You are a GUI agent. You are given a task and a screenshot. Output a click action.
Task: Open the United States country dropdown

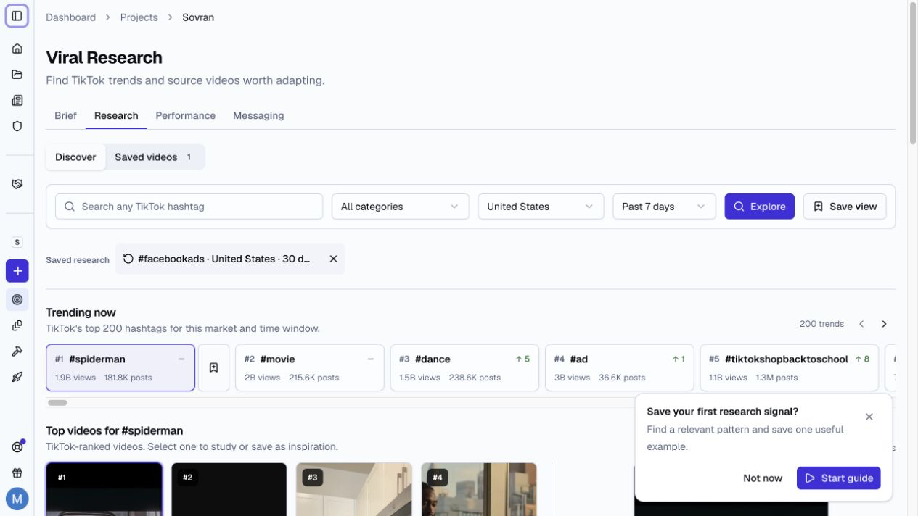coord(541,207)
